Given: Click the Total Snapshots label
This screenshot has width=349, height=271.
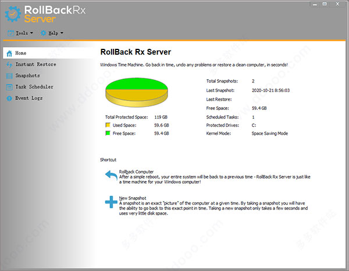Looking at the screenshot, I should (x=222, y=81).
